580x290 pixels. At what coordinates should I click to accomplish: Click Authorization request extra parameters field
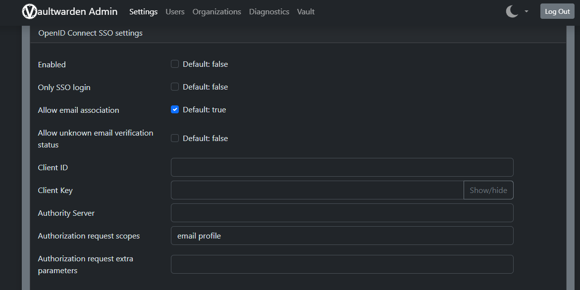tap(342, 264)
